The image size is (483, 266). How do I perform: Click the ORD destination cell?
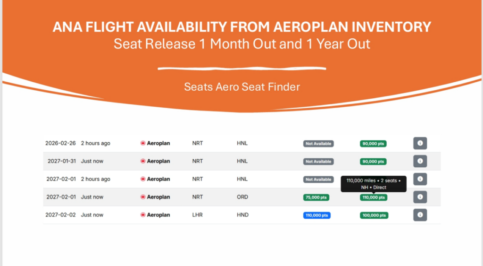tap(242, 197)
